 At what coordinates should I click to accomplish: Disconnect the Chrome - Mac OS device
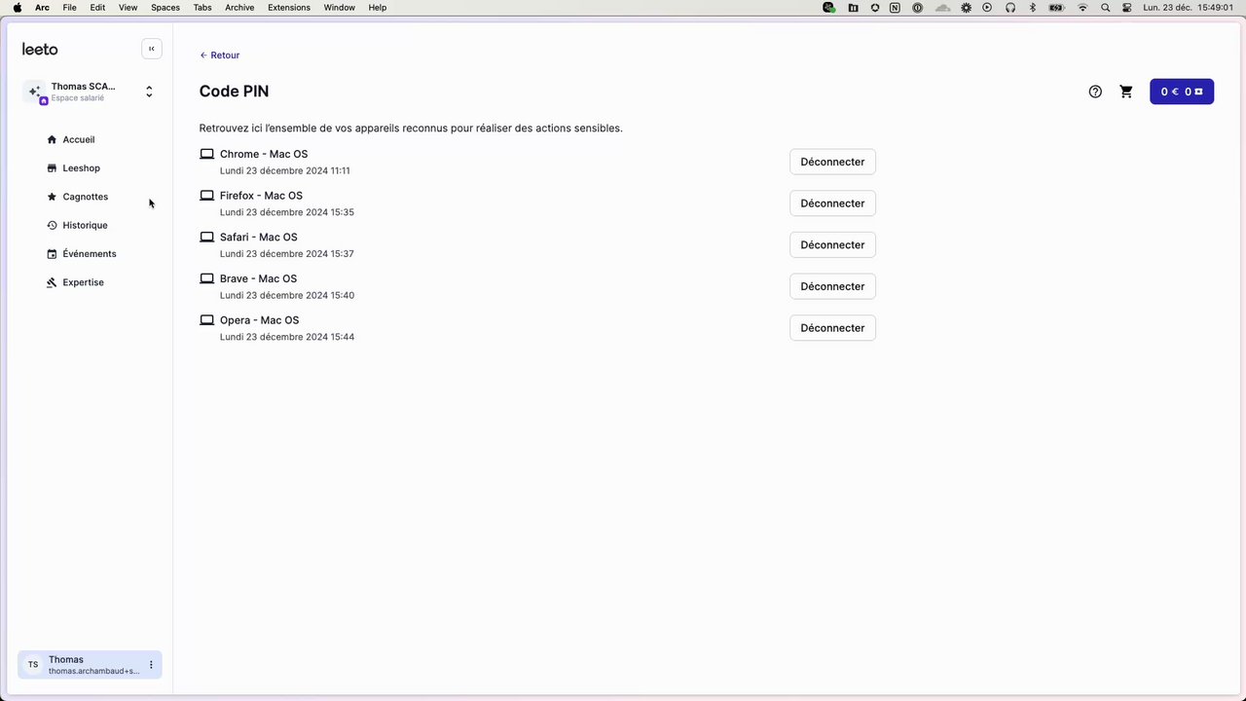tap(832, 162)
